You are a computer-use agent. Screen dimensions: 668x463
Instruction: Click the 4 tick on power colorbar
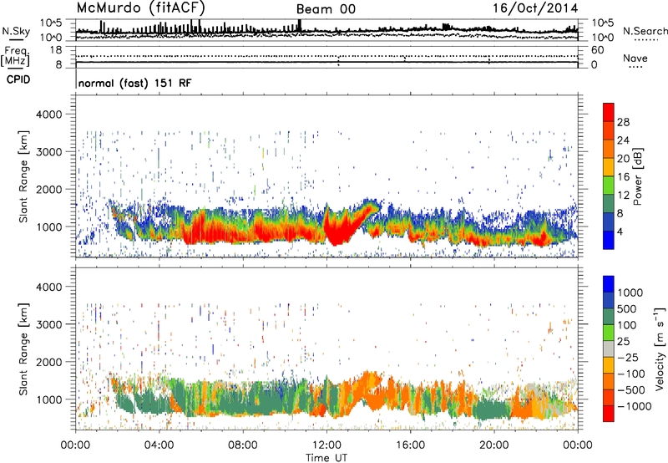tap(620, 232)
